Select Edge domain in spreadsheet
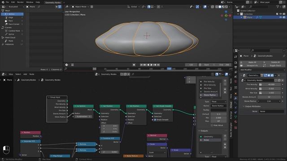 coord(13,17)
